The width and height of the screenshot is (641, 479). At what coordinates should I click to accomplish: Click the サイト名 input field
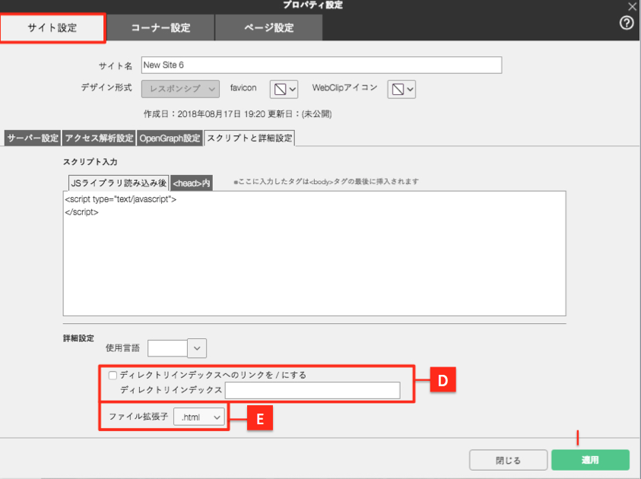pos(322,65)
